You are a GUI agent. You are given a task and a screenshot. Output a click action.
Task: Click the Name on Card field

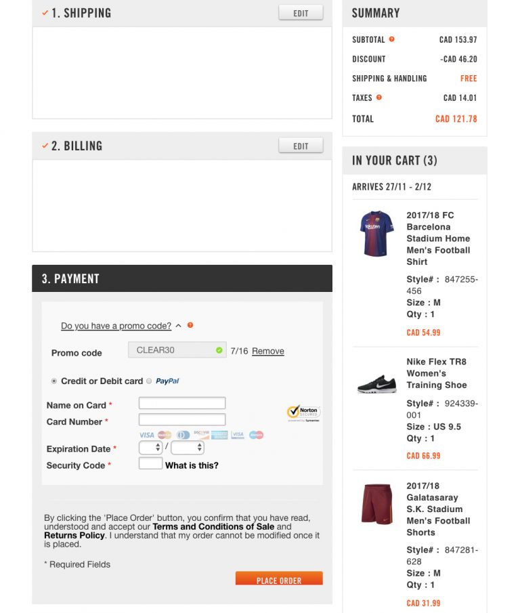click(182, 404)
